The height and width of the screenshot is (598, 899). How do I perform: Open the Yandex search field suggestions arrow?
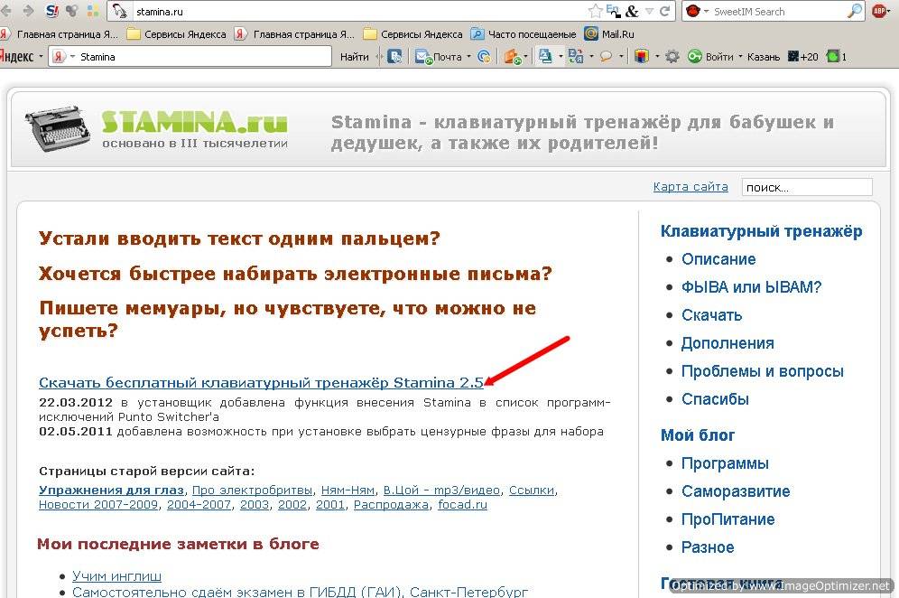(72, 56)
